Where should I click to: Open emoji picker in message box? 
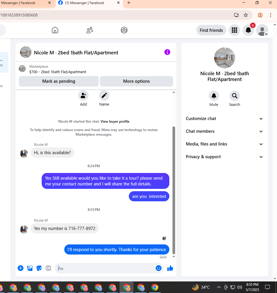(x=158, y=268)
